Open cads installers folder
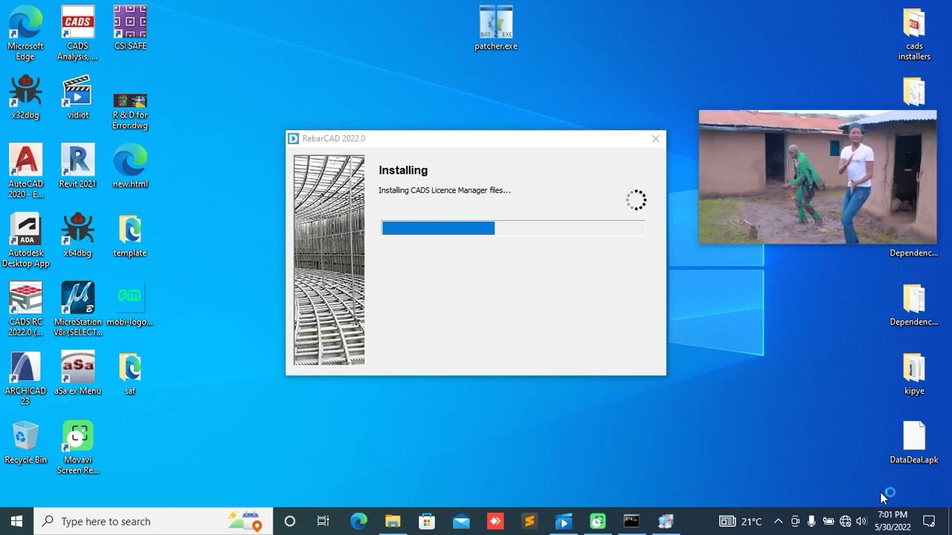This screenshot has width=952, height=535. 914,34
